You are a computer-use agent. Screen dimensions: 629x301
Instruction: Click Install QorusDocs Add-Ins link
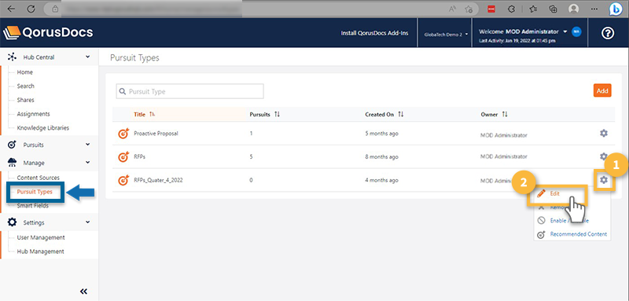point(374,33)
